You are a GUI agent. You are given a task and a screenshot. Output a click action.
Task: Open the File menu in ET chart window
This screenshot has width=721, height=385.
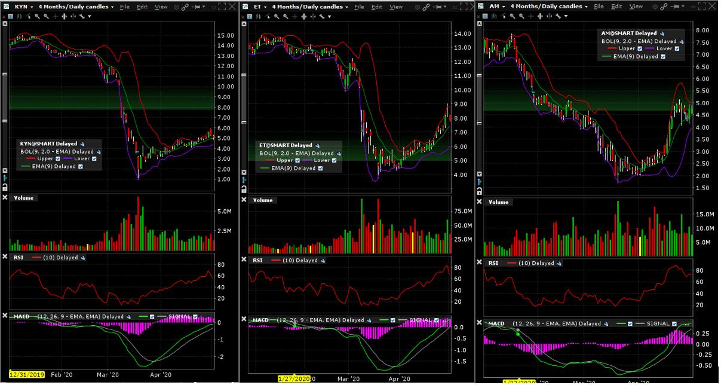coord(359,7)
